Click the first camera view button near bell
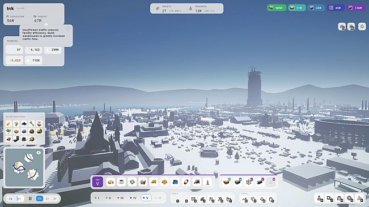The image size is (369, 207). coord(342,27)
